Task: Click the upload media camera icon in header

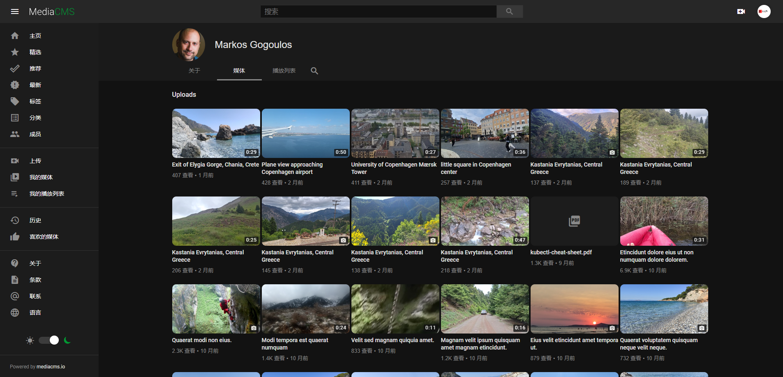Action: [x=741, y=11]
